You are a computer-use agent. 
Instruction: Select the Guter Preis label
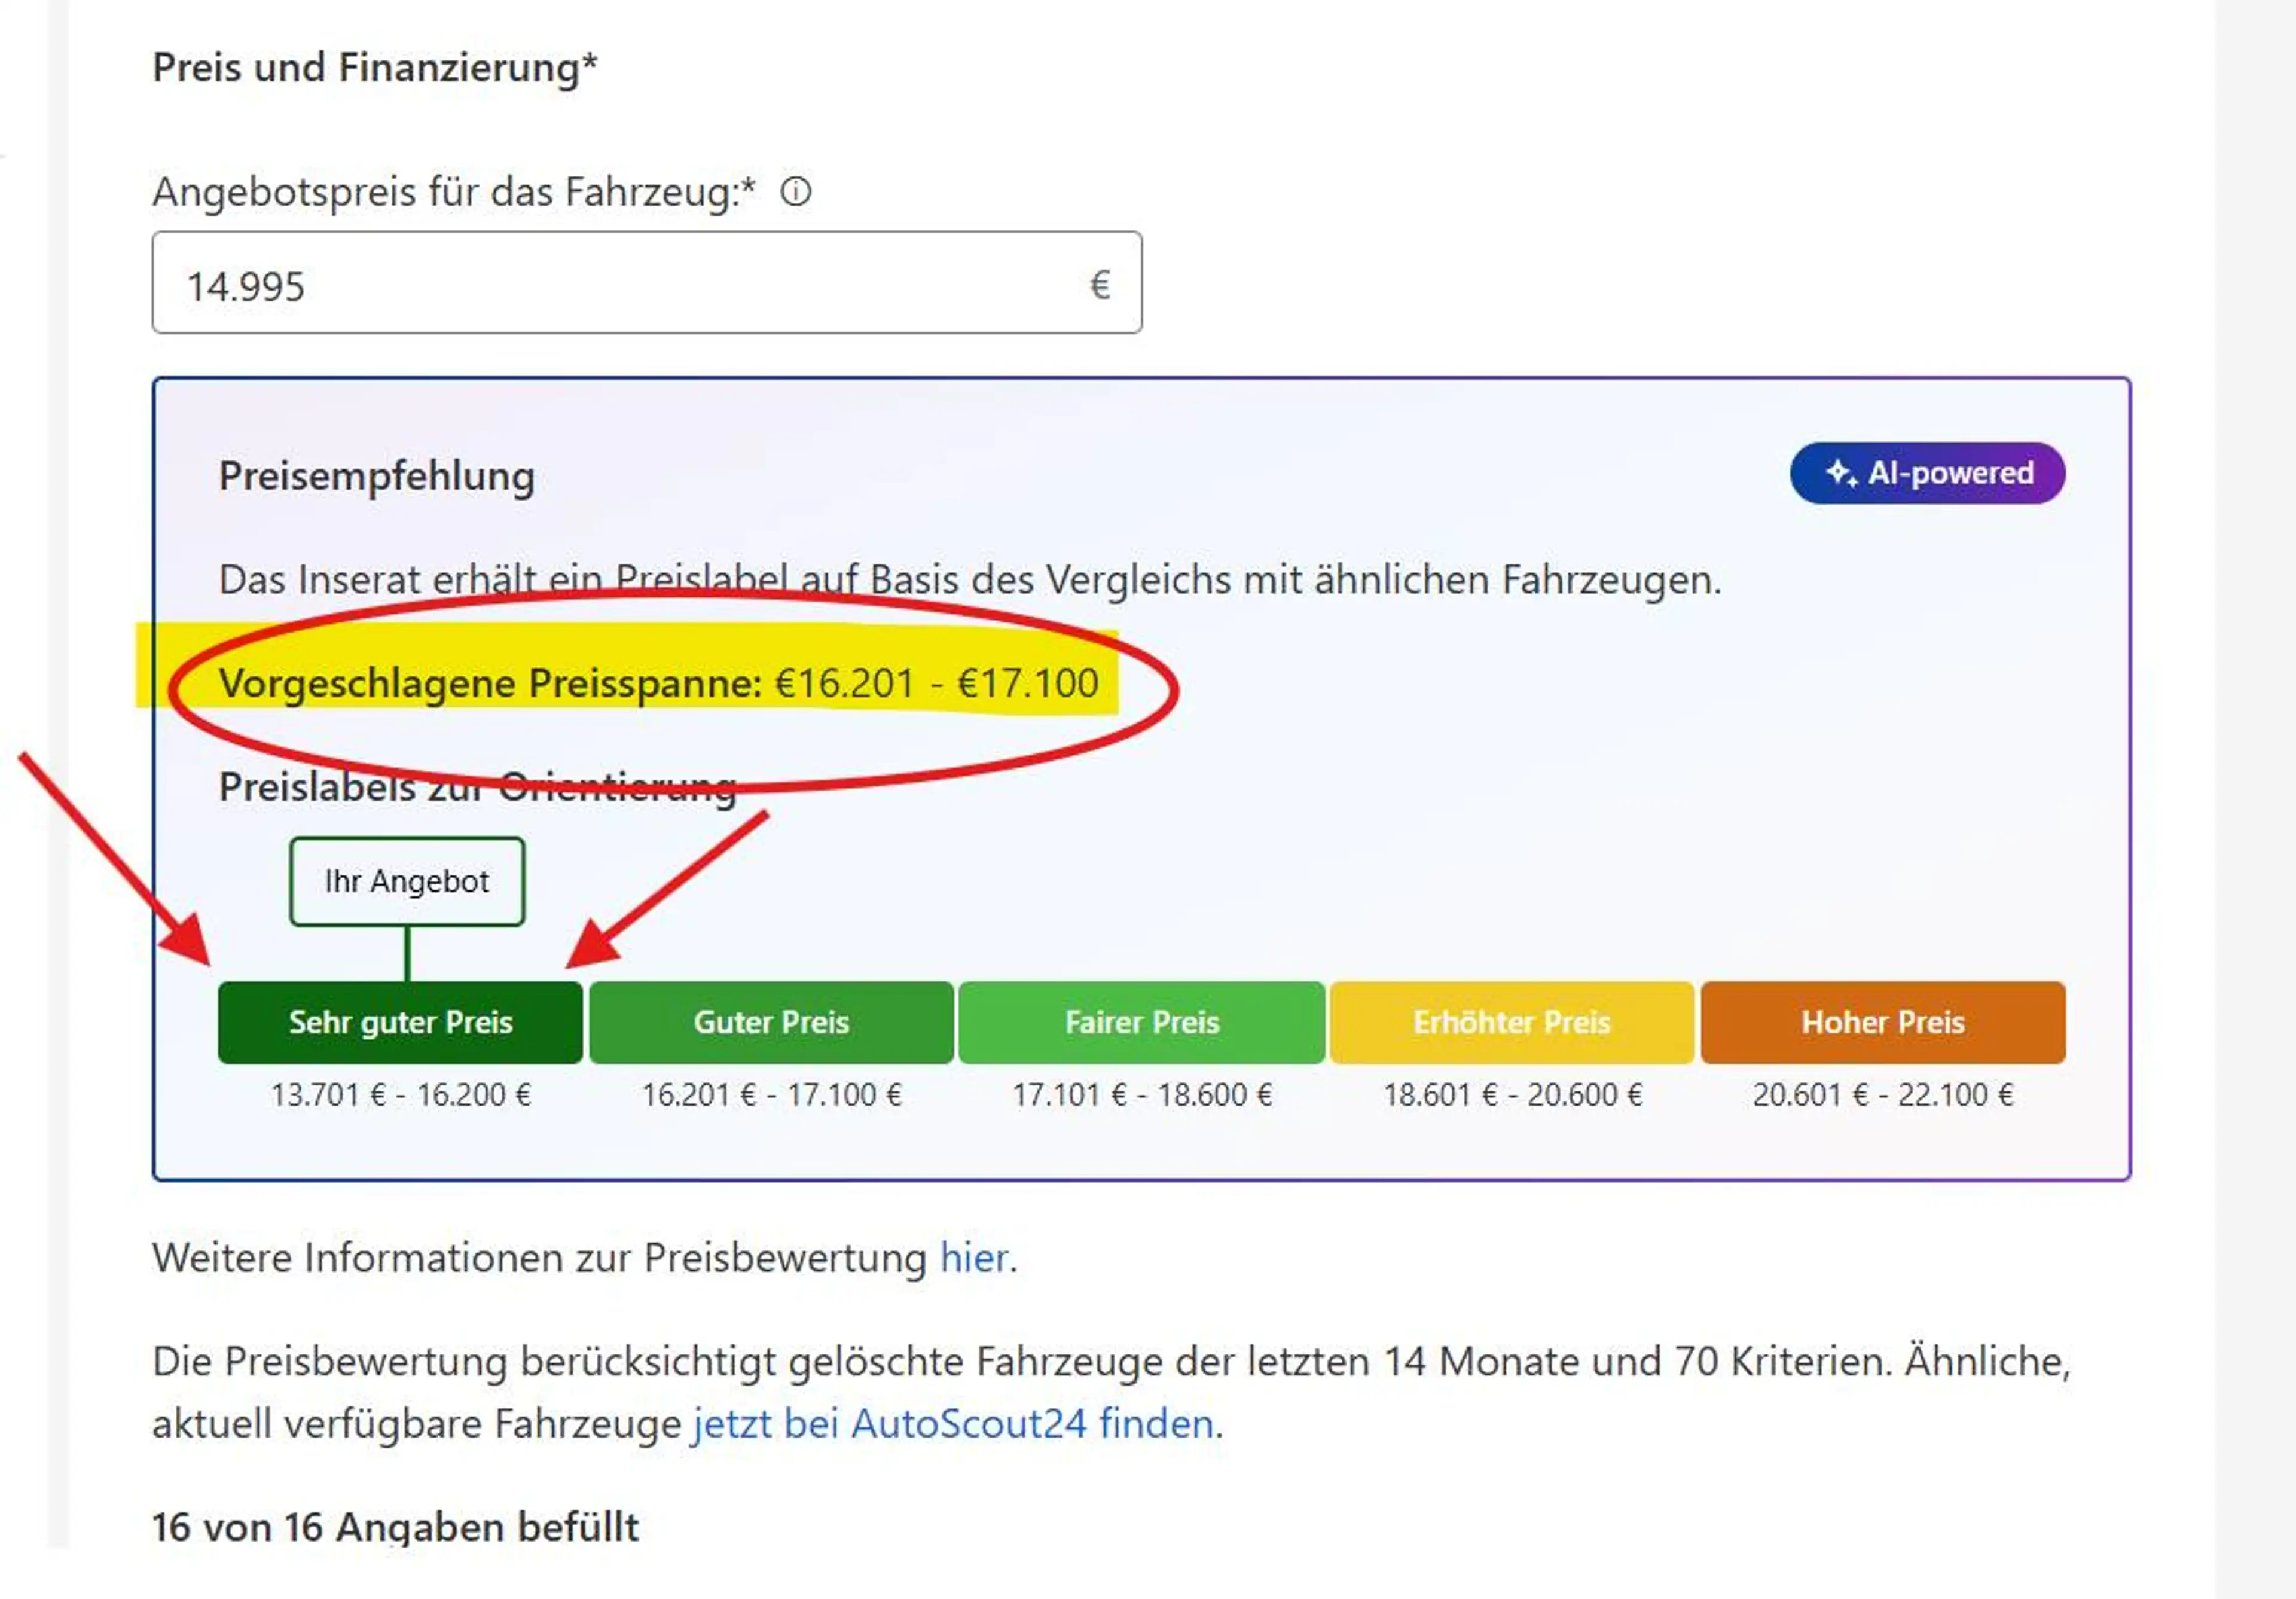point(771,1022)
